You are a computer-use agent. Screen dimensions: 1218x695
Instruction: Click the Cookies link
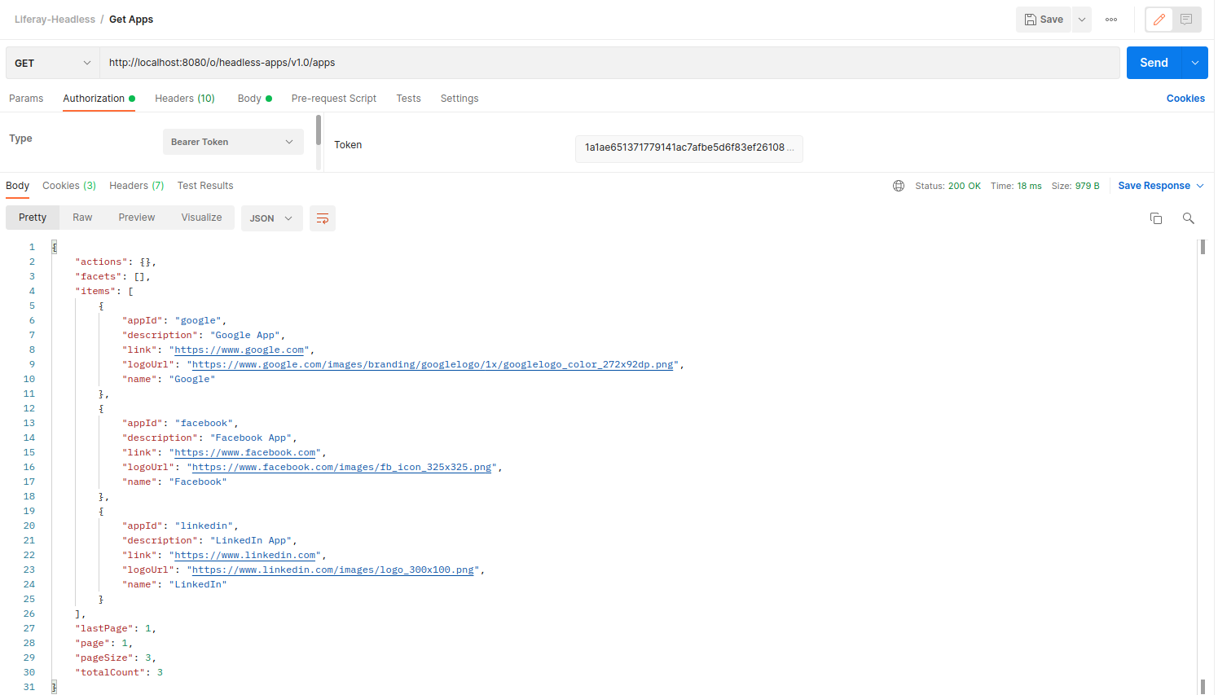[1185, 99]
